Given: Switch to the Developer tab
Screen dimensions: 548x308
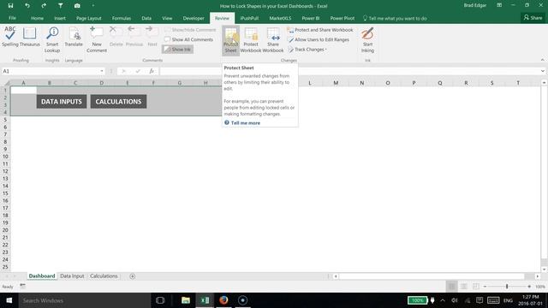Looking at the screenshot, I should point(194,18).
